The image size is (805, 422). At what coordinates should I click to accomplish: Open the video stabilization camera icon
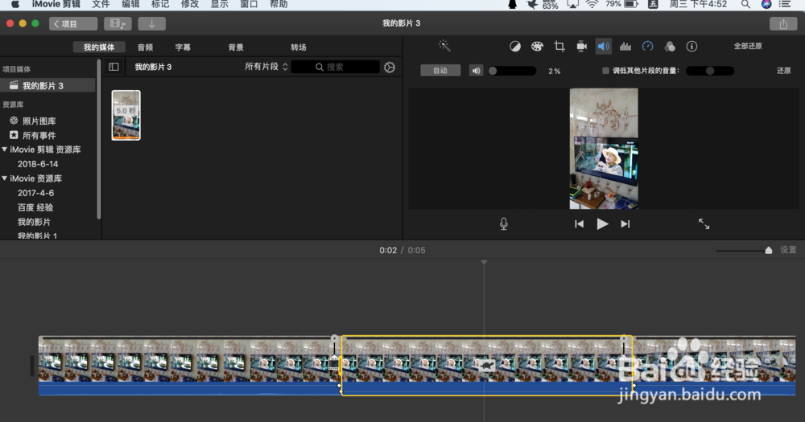(x=581, y=47)
